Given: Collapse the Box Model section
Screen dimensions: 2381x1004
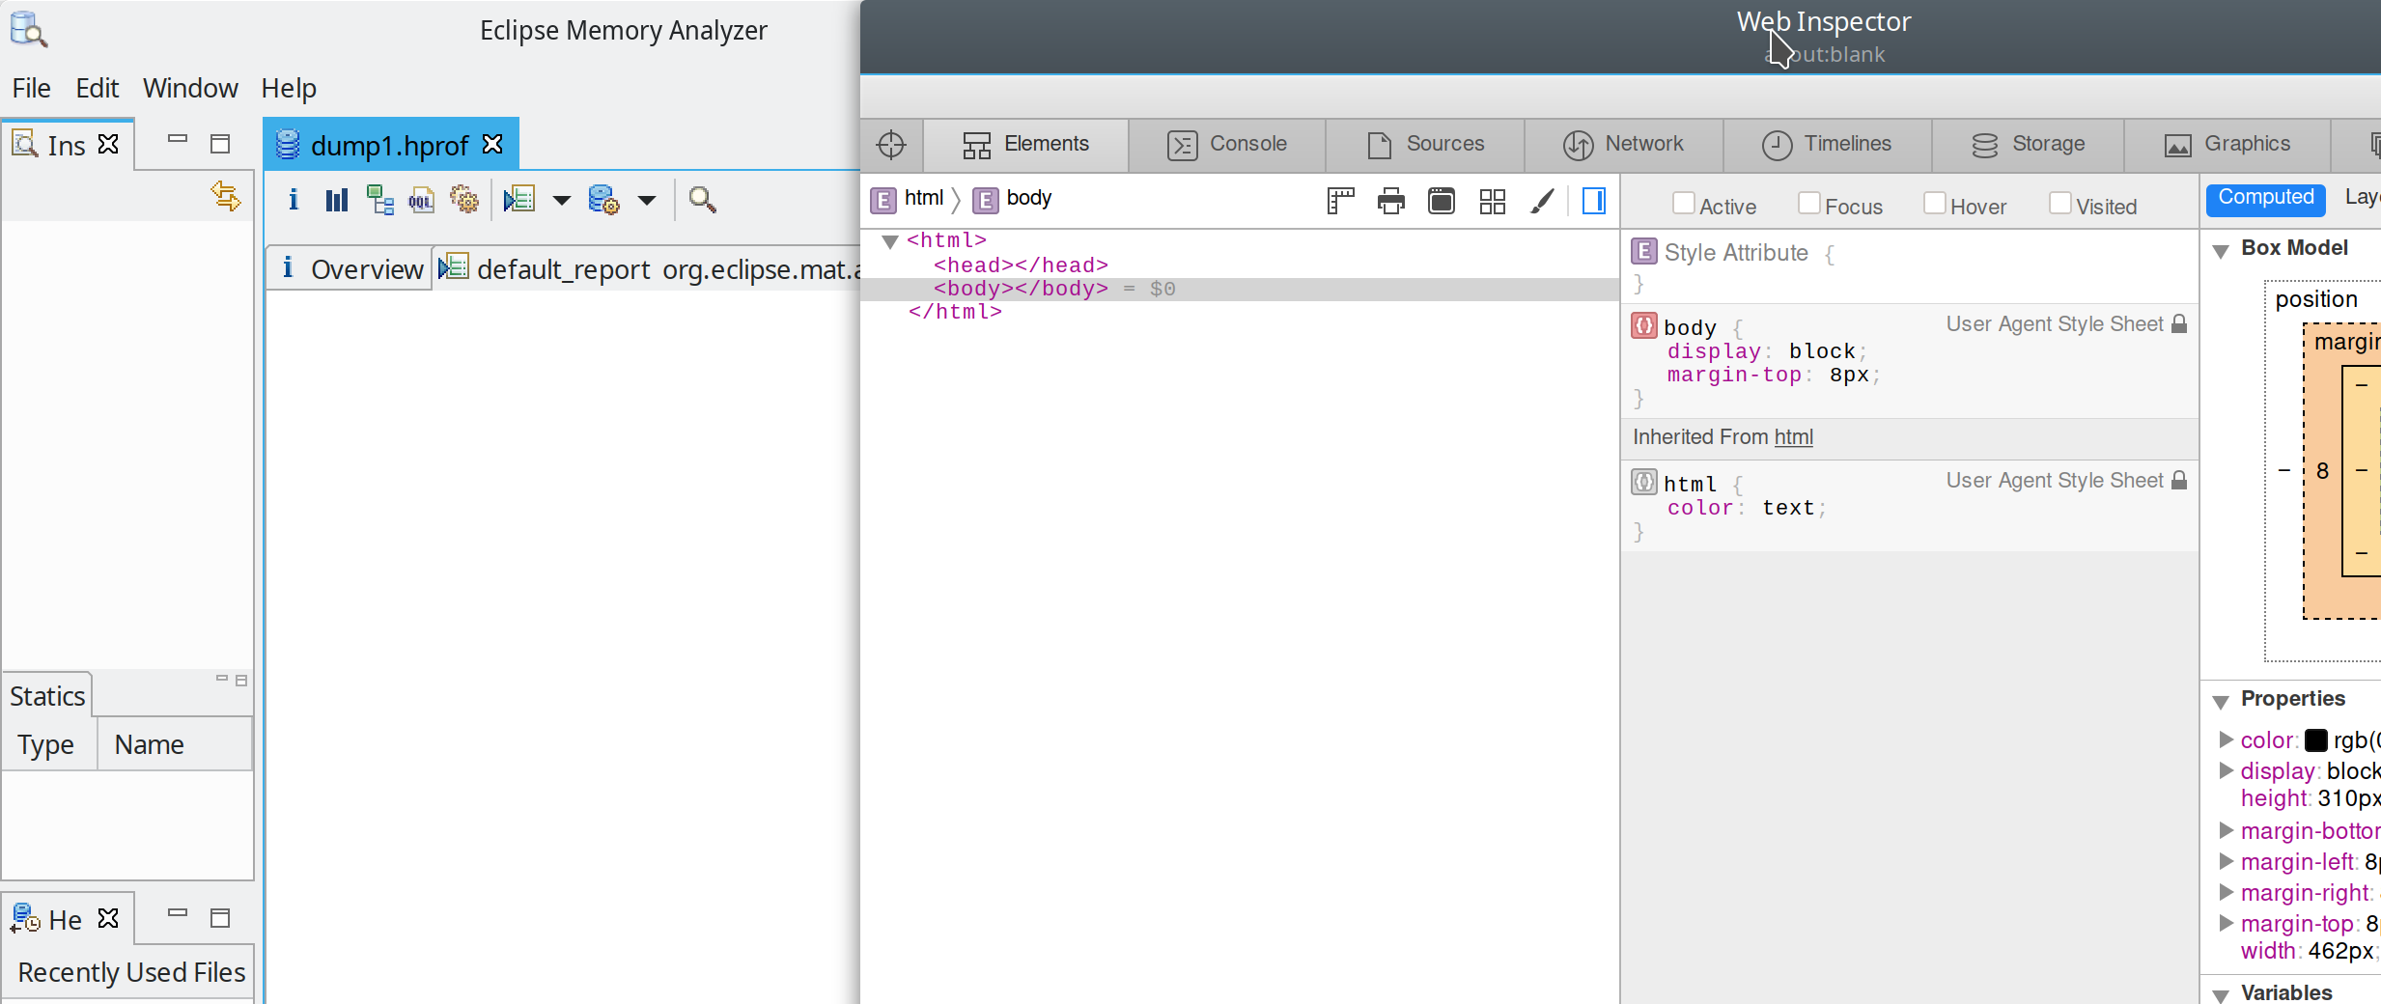Looking at the screenshot, I should [2221, 250].
